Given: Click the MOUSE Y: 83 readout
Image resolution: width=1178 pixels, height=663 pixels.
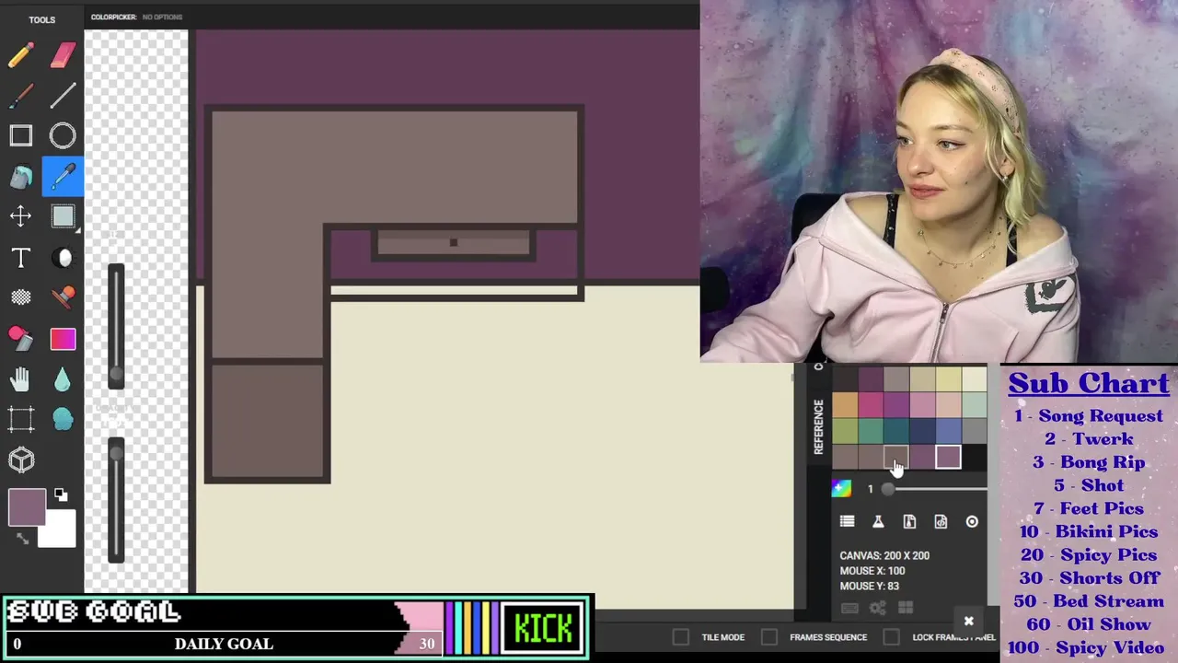Looking at the screenshot, I should tap(869, 586).
